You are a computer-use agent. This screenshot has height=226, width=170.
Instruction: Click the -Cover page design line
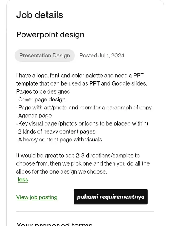coord(41,100)
